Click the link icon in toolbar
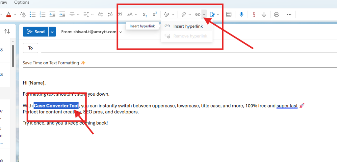This screenshot has height=162, width=337. tap(197, 14)
